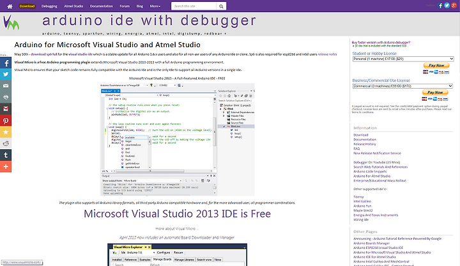460x266 pixels.
Task: Open Energia And Texas Instruments link
Action: (x=376, y=215)
